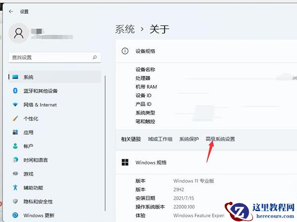The image size is (297, 222).
Task: Click the 时间和语言 globe clock icon
Action: tap(15, 160)
